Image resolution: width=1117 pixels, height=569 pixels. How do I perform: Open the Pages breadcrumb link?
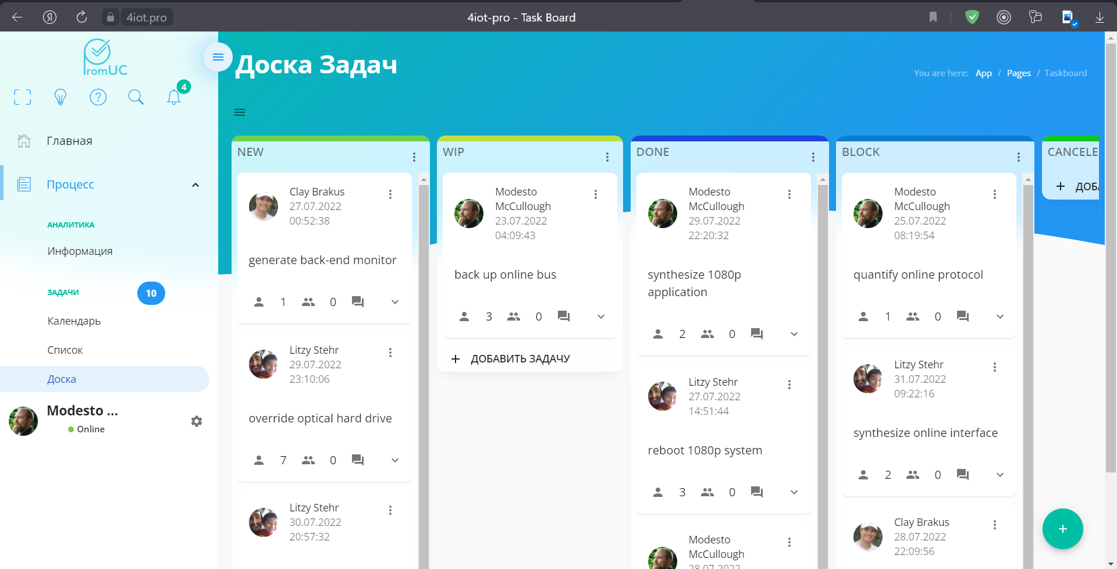[x=1019, y=73]
